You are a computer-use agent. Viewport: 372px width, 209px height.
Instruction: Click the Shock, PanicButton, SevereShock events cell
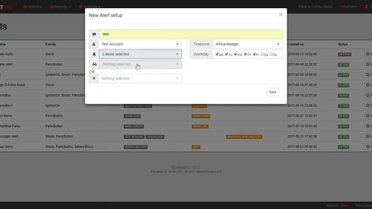tap(69, 147)
